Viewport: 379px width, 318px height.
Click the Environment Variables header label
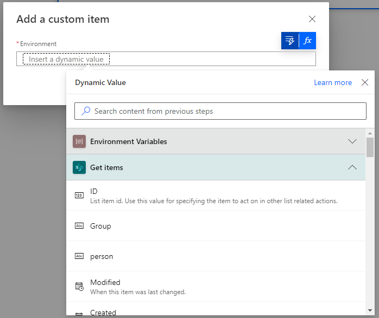coord(129,141)
